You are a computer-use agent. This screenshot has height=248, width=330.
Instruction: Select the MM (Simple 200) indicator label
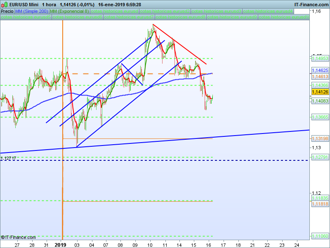point(32,11)
